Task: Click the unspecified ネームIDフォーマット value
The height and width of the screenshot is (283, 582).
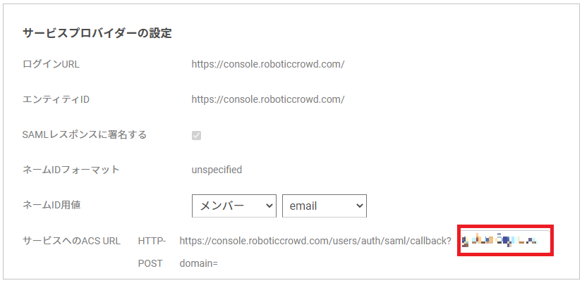Action: click(x=217, y=170)
